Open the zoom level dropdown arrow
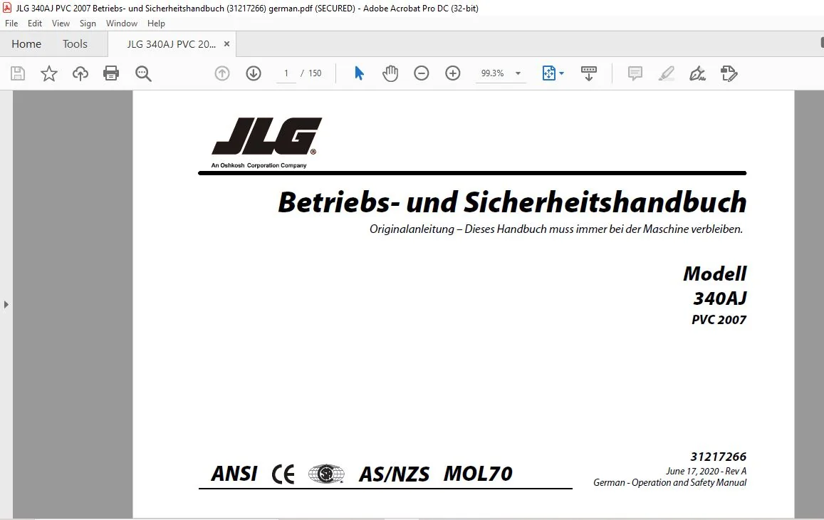Image resolution: width=824 pixels, height=520 pixels. click(518, 73)
